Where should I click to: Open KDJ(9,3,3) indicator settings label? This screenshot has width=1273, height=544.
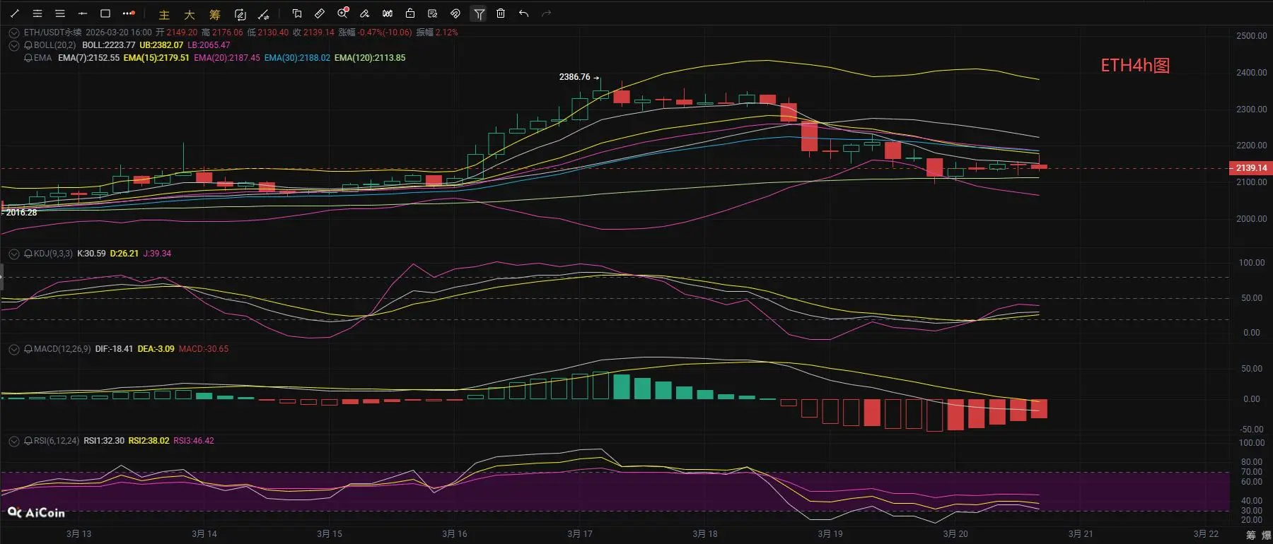click(53, 254)
